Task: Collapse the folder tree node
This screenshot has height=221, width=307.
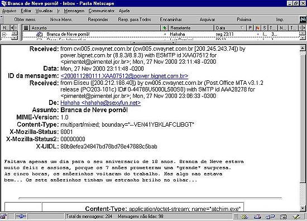Action: pyautogui.click(x=4, y=35)
